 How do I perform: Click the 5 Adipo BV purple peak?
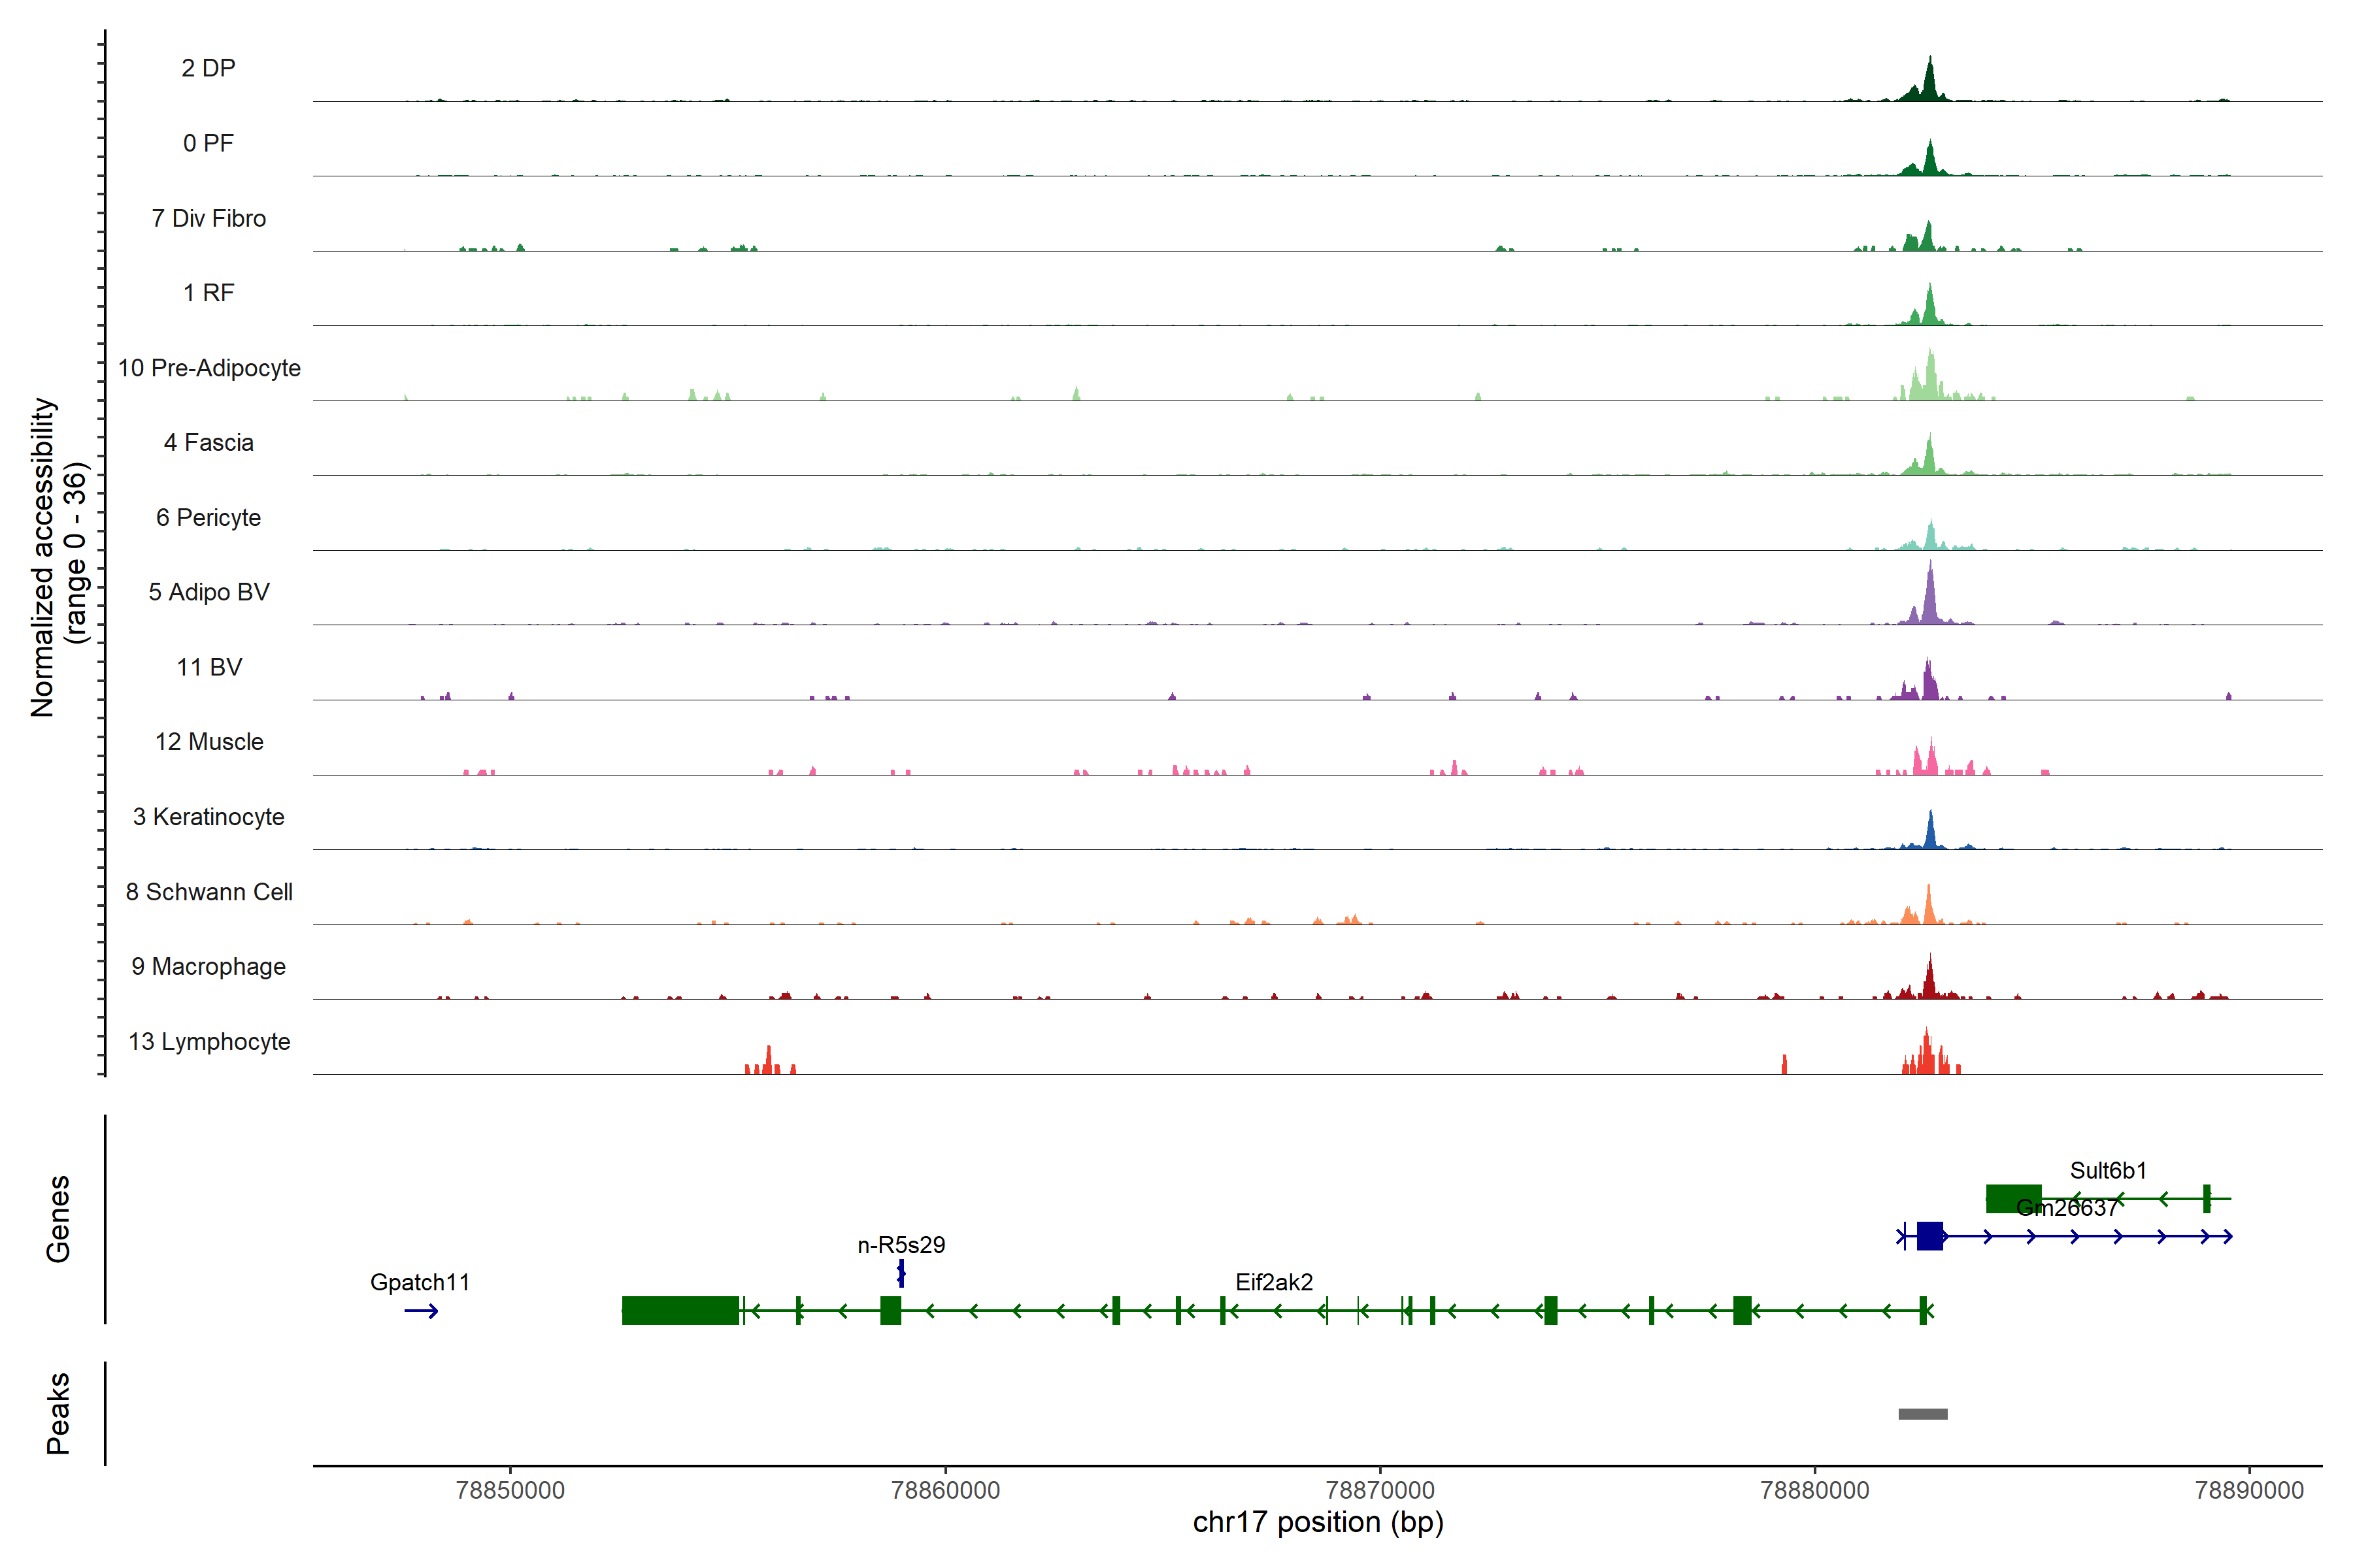point(1930,600)
